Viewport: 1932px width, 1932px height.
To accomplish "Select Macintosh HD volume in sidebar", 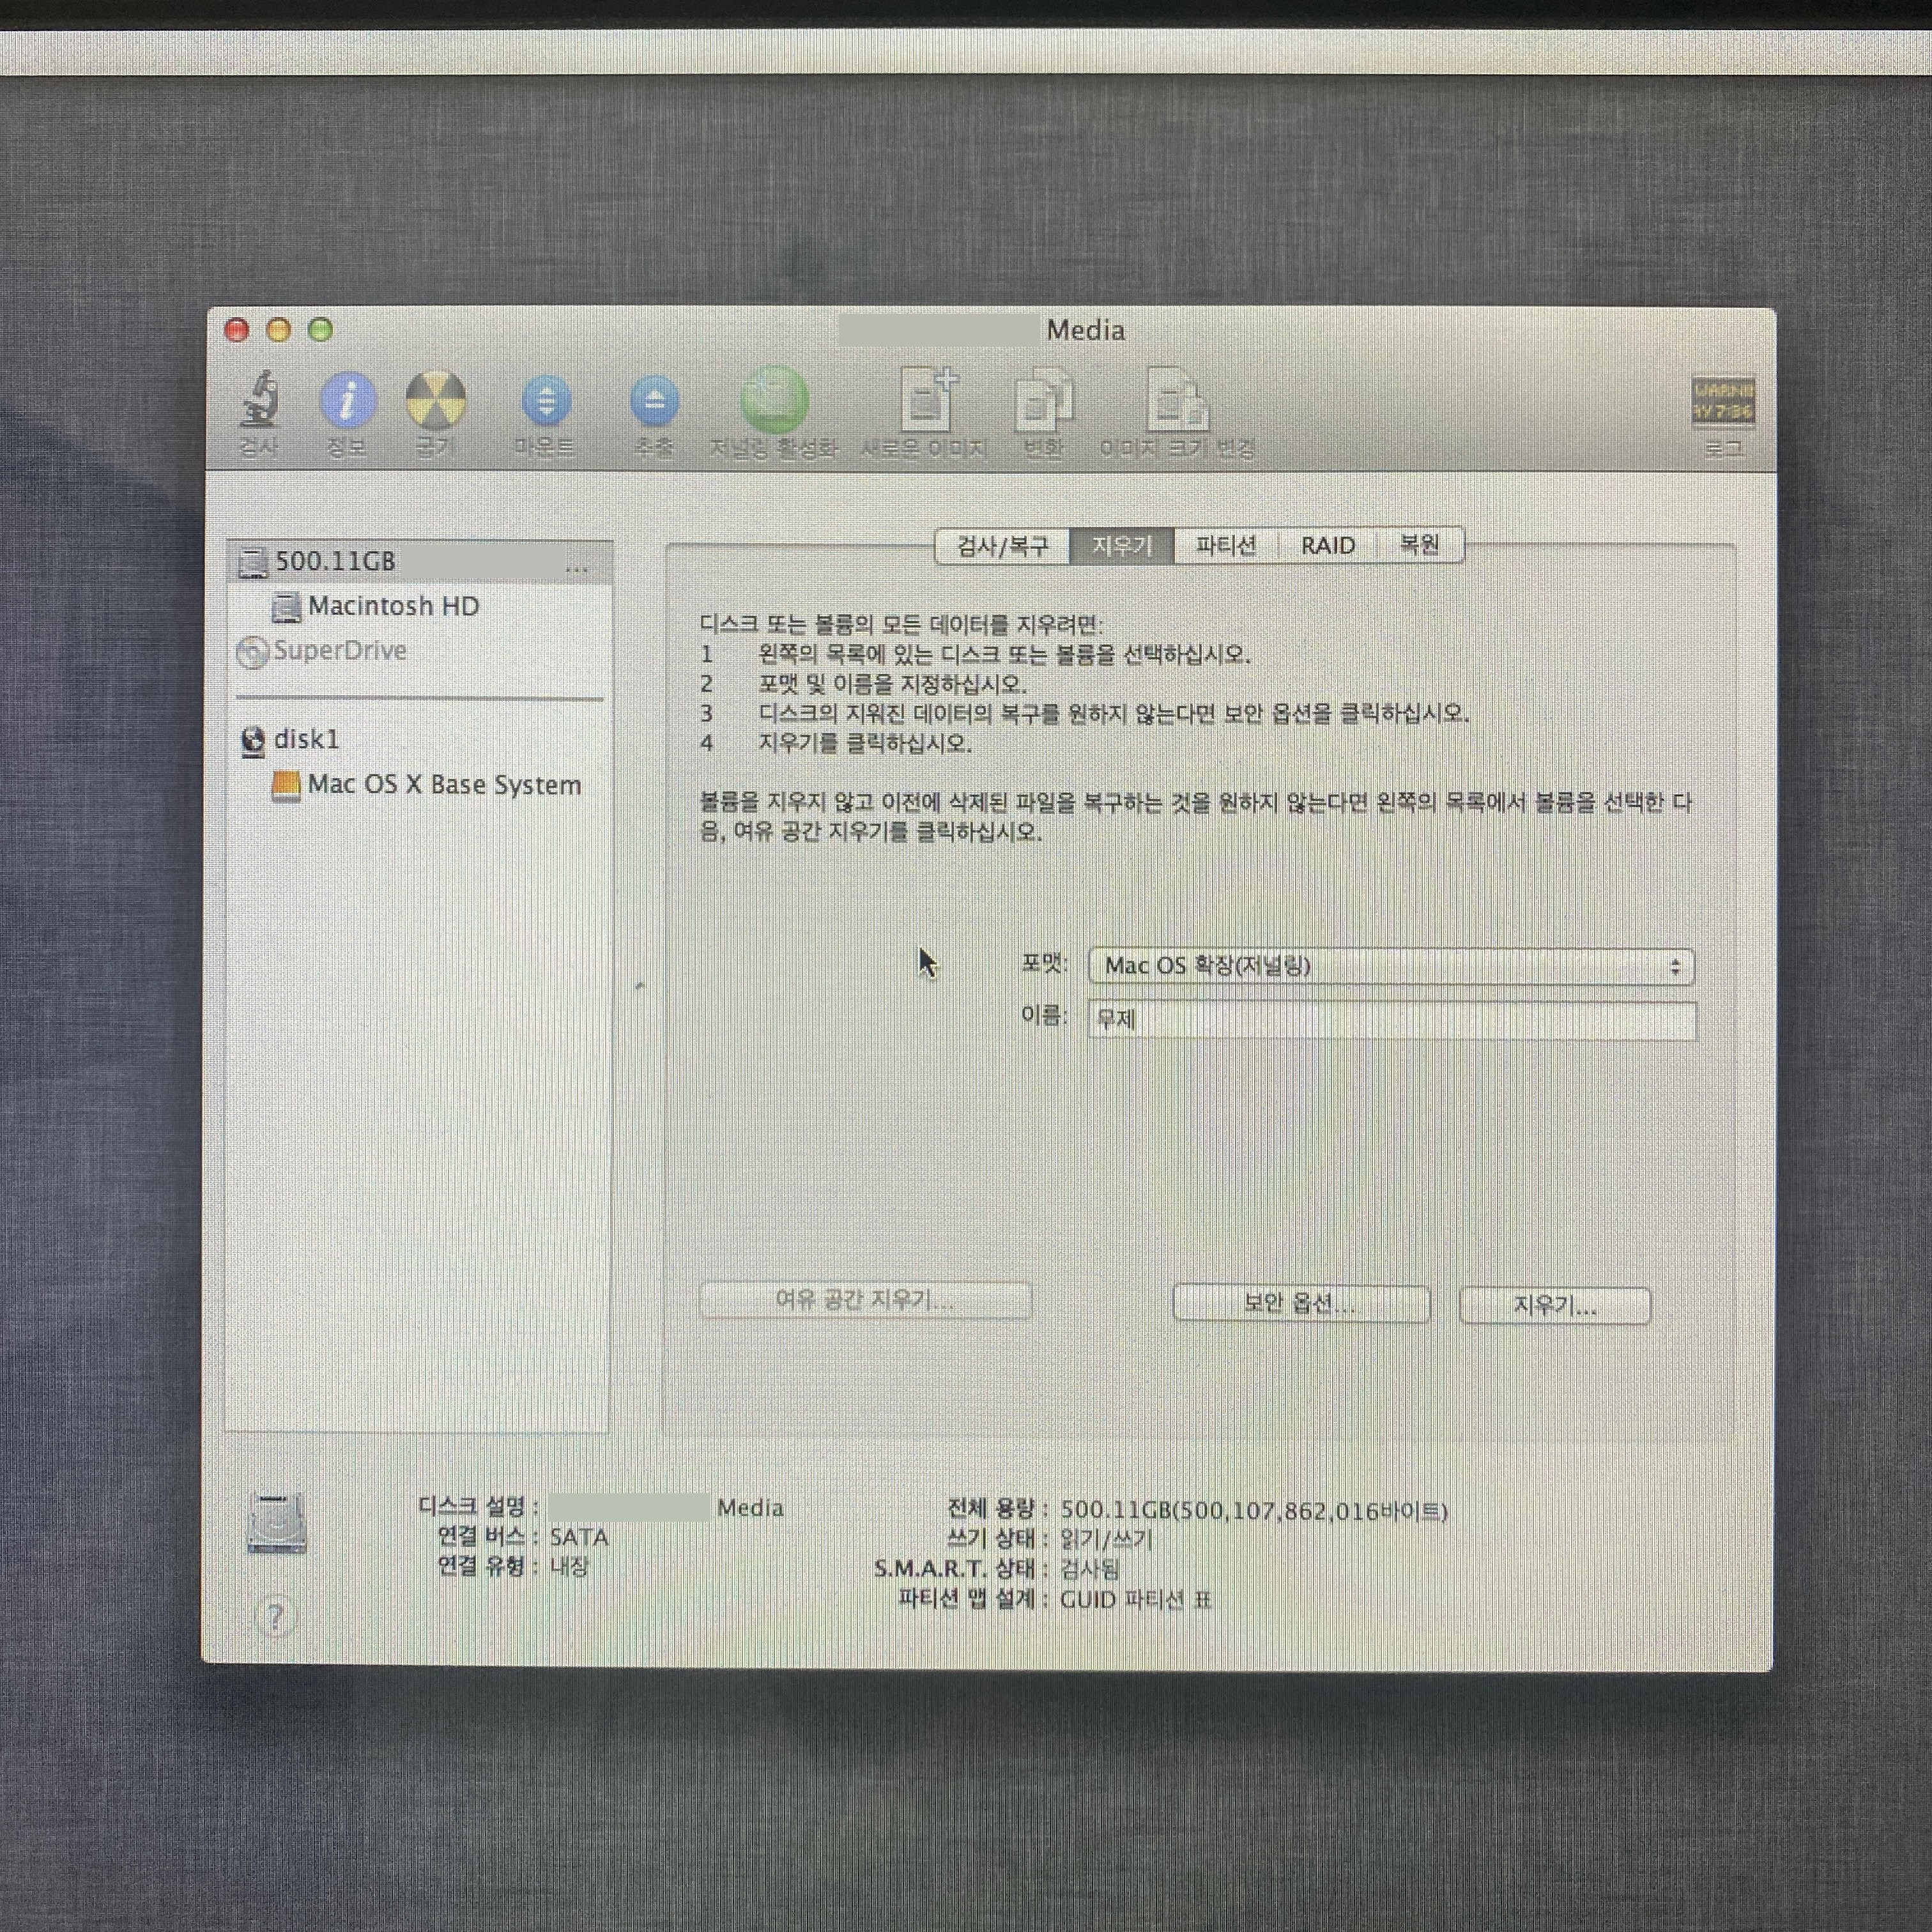I will (x=393, y=606).
